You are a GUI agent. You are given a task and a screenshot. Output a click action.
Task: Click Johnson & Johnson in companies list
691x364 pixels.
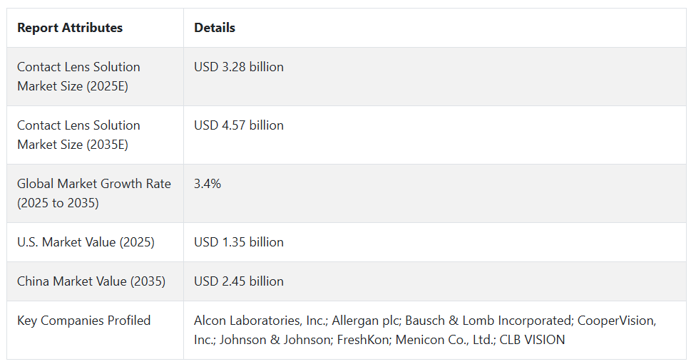click(x=276, y=340)
